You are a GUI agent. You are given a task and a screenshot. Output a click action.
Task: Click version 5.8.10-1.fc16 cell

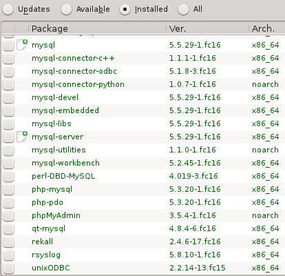click(195, 255)
